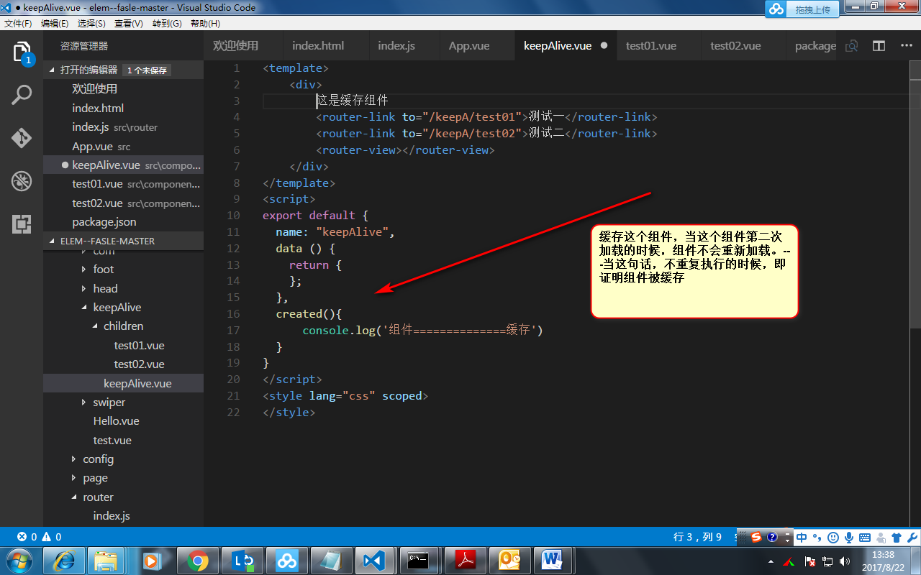Expand the swiper folder
The width and height of the screenshot is (921, 575).
click(84, 402)
